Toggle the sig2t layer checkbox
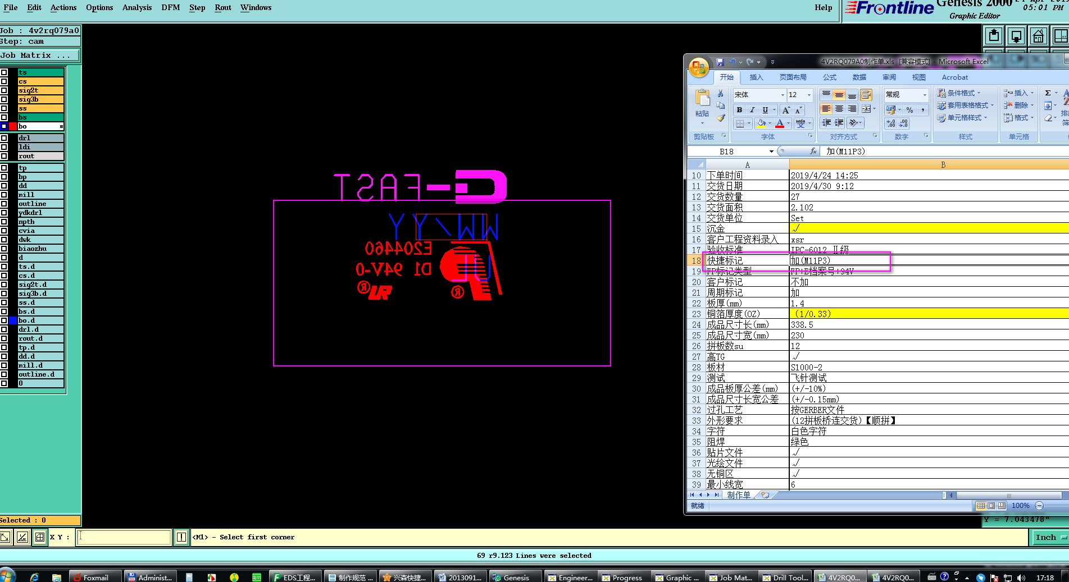Screen dimensions: 1069x582 coord(4,90)
